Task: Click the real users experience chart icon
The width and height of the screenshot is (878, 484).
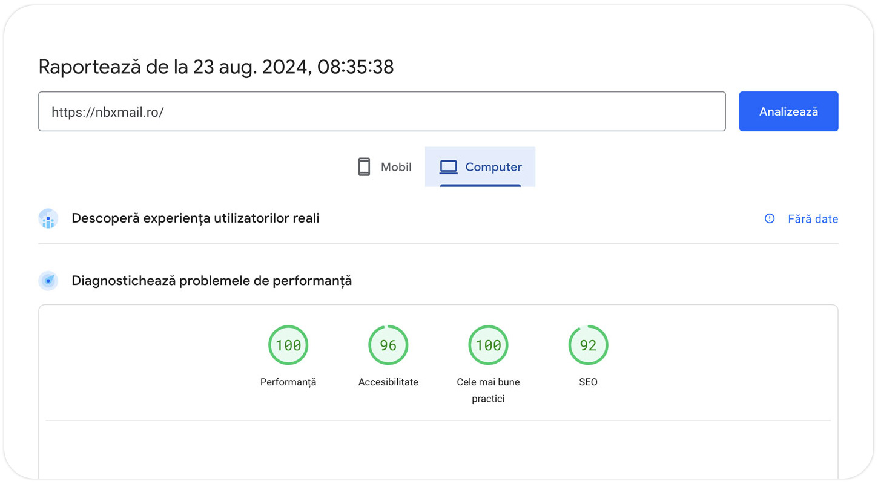Action: (x=48, y=218)
